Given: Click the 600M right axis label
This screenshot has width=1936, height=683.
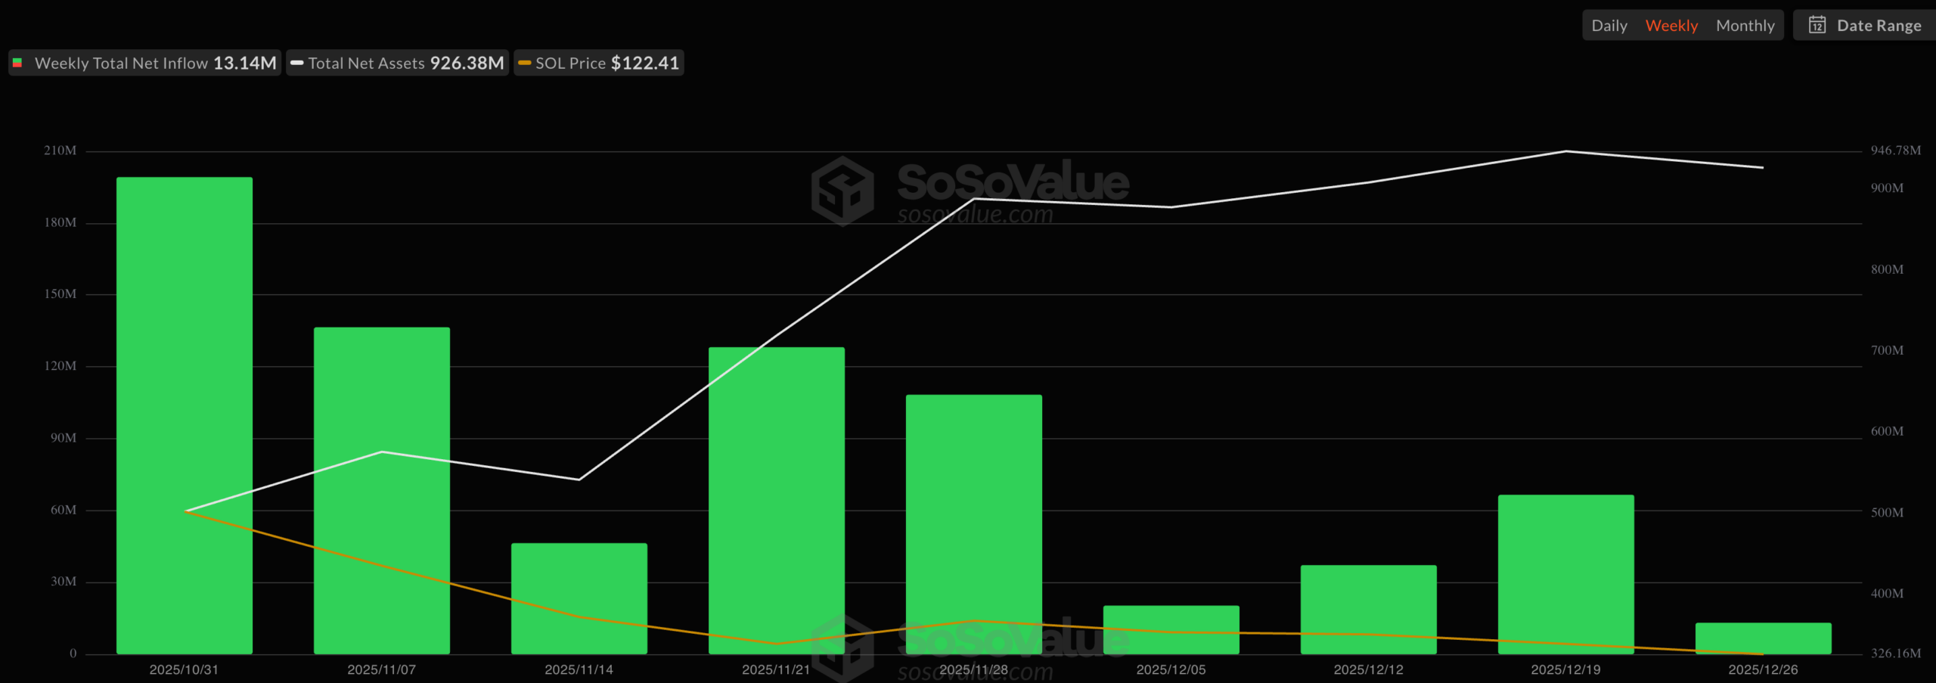Looking at the screenshot, I should (x=1888, y=431).
